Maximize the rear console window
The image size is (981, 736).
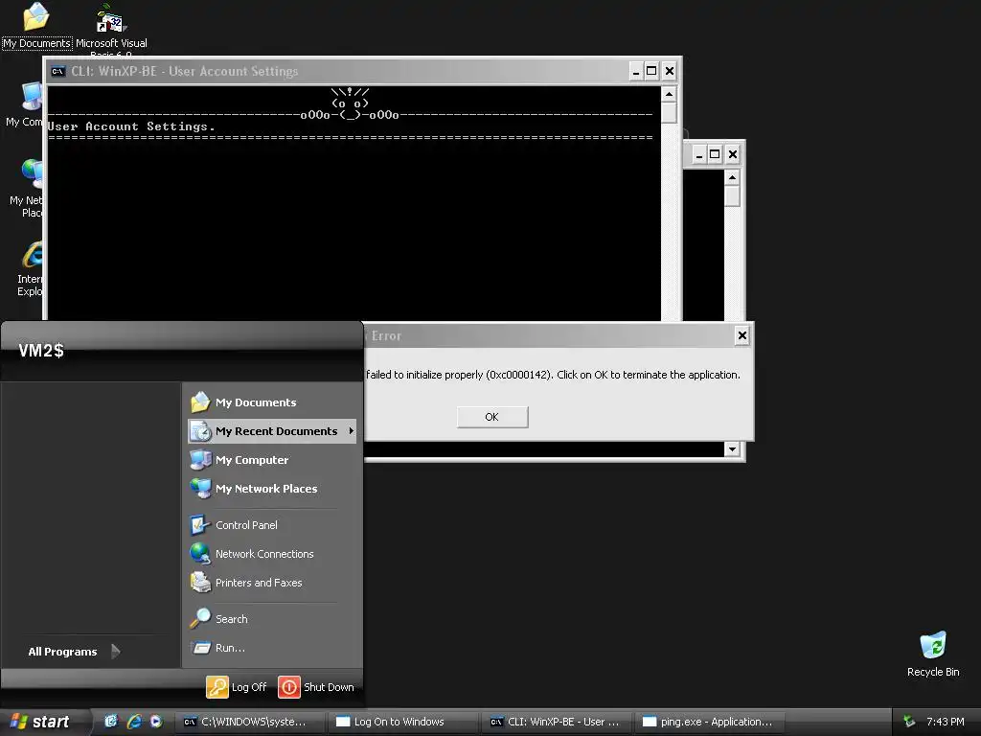tap(715, 154)
